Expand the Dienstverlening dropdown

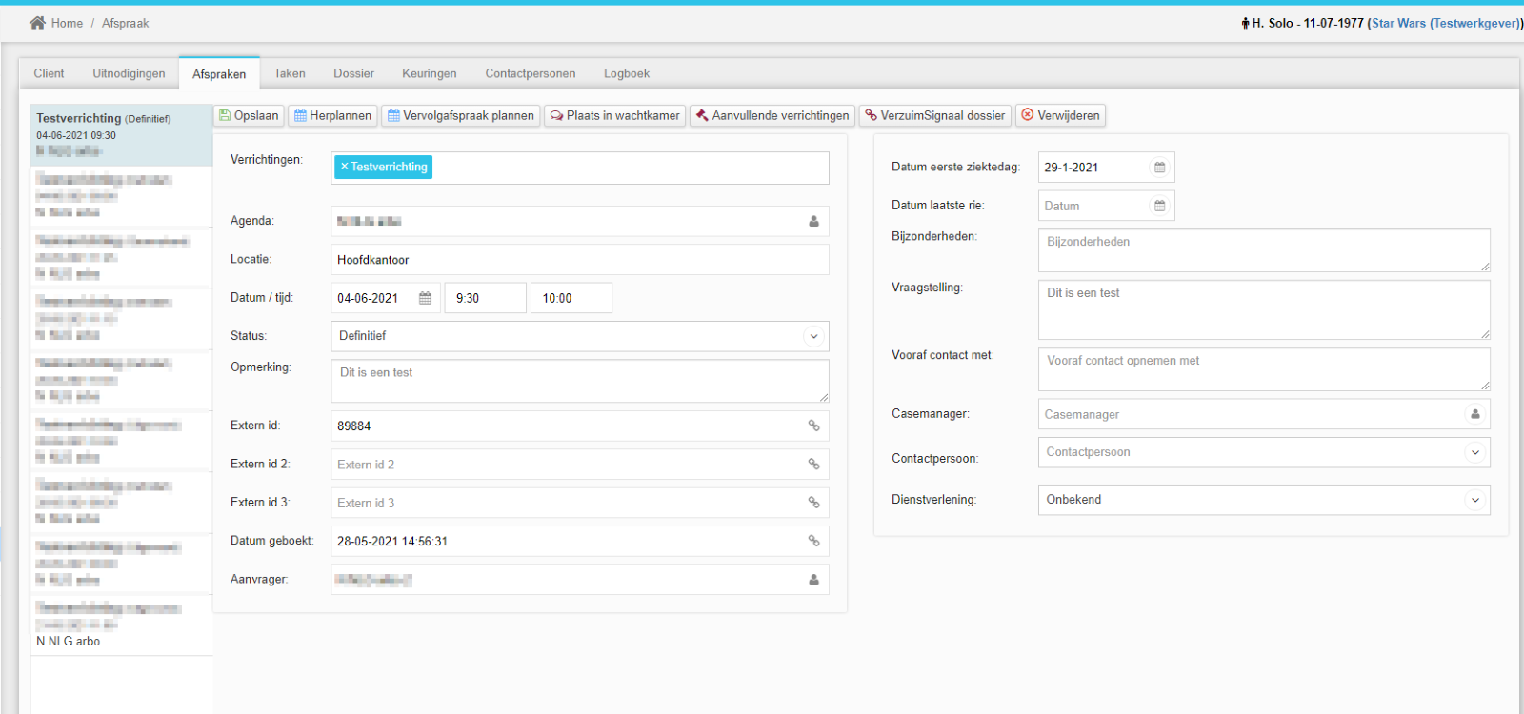click(x=1474, y=500)
